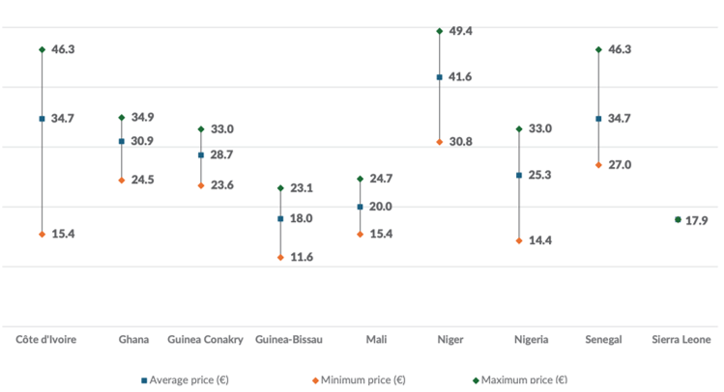The image size is (724, 392).
Task: Select Côte d'Ivoire average price square marker
Action: [x=43, y=119]
